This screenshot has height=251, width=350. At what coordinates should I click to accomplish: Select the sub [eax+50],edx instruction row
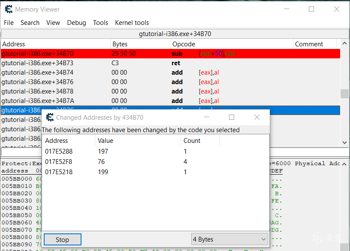tap(171, 54)
